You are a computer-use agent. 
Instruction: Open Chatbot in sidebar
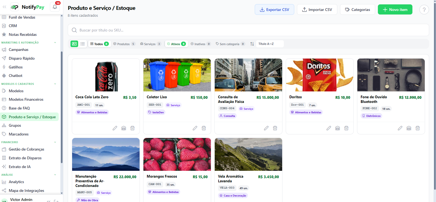click(x=29, y=76)
